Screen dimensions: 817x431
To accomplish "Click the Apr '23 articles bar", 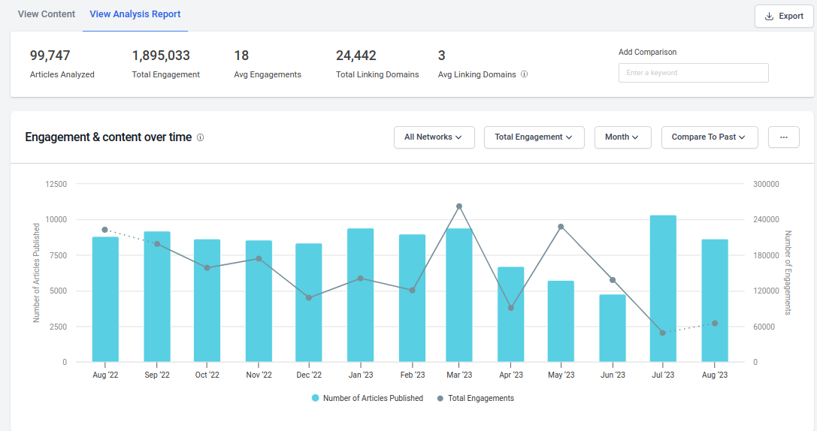I will 510,315.
